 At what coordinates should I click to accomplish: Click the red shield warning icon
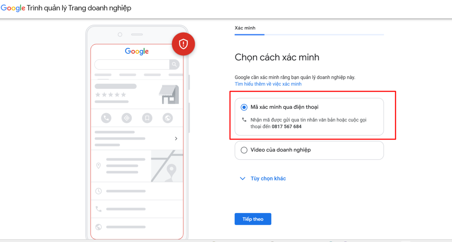183,44
